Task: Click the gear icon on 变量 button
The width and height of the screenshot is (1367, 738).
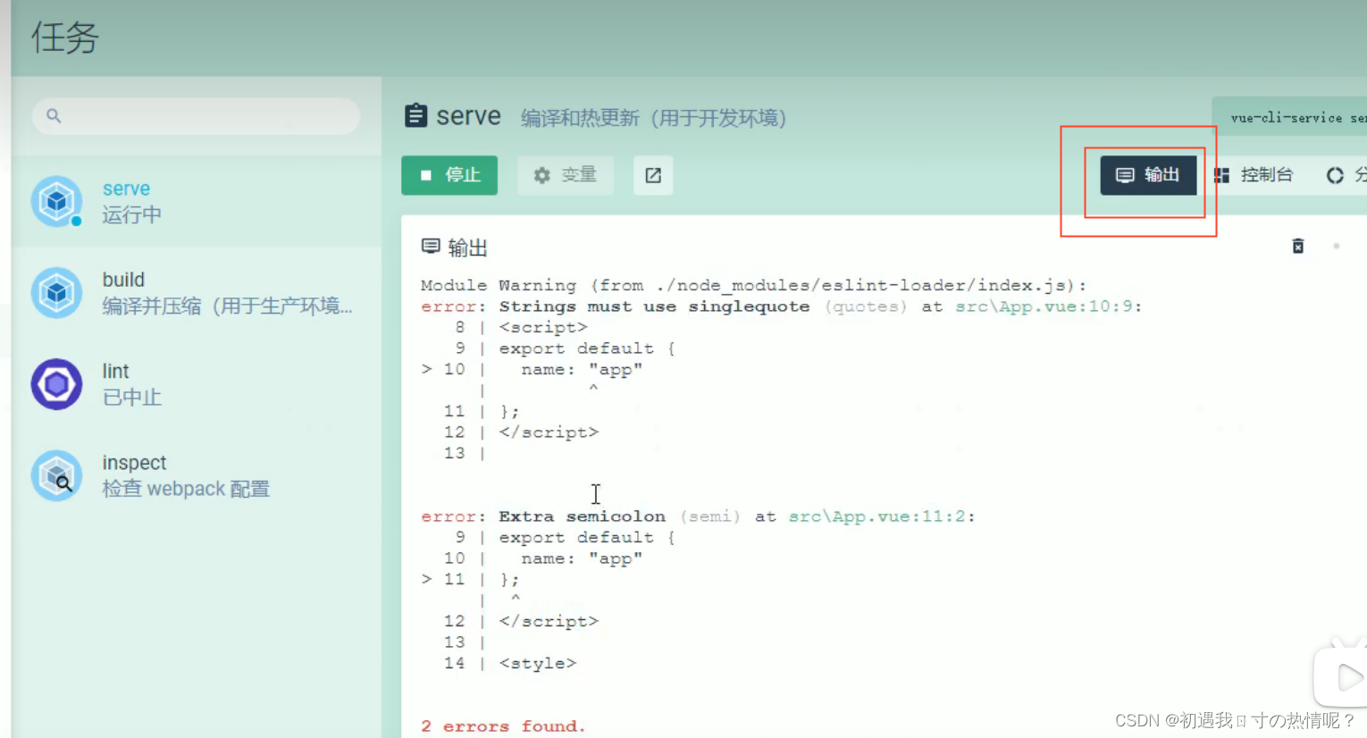Action: point(542,175)
